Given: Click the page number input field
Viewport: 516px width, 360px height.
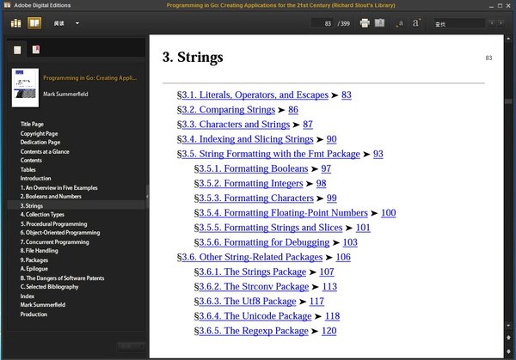Looking at the screenshot, I should pyautogui.click(x=322, y=23).
